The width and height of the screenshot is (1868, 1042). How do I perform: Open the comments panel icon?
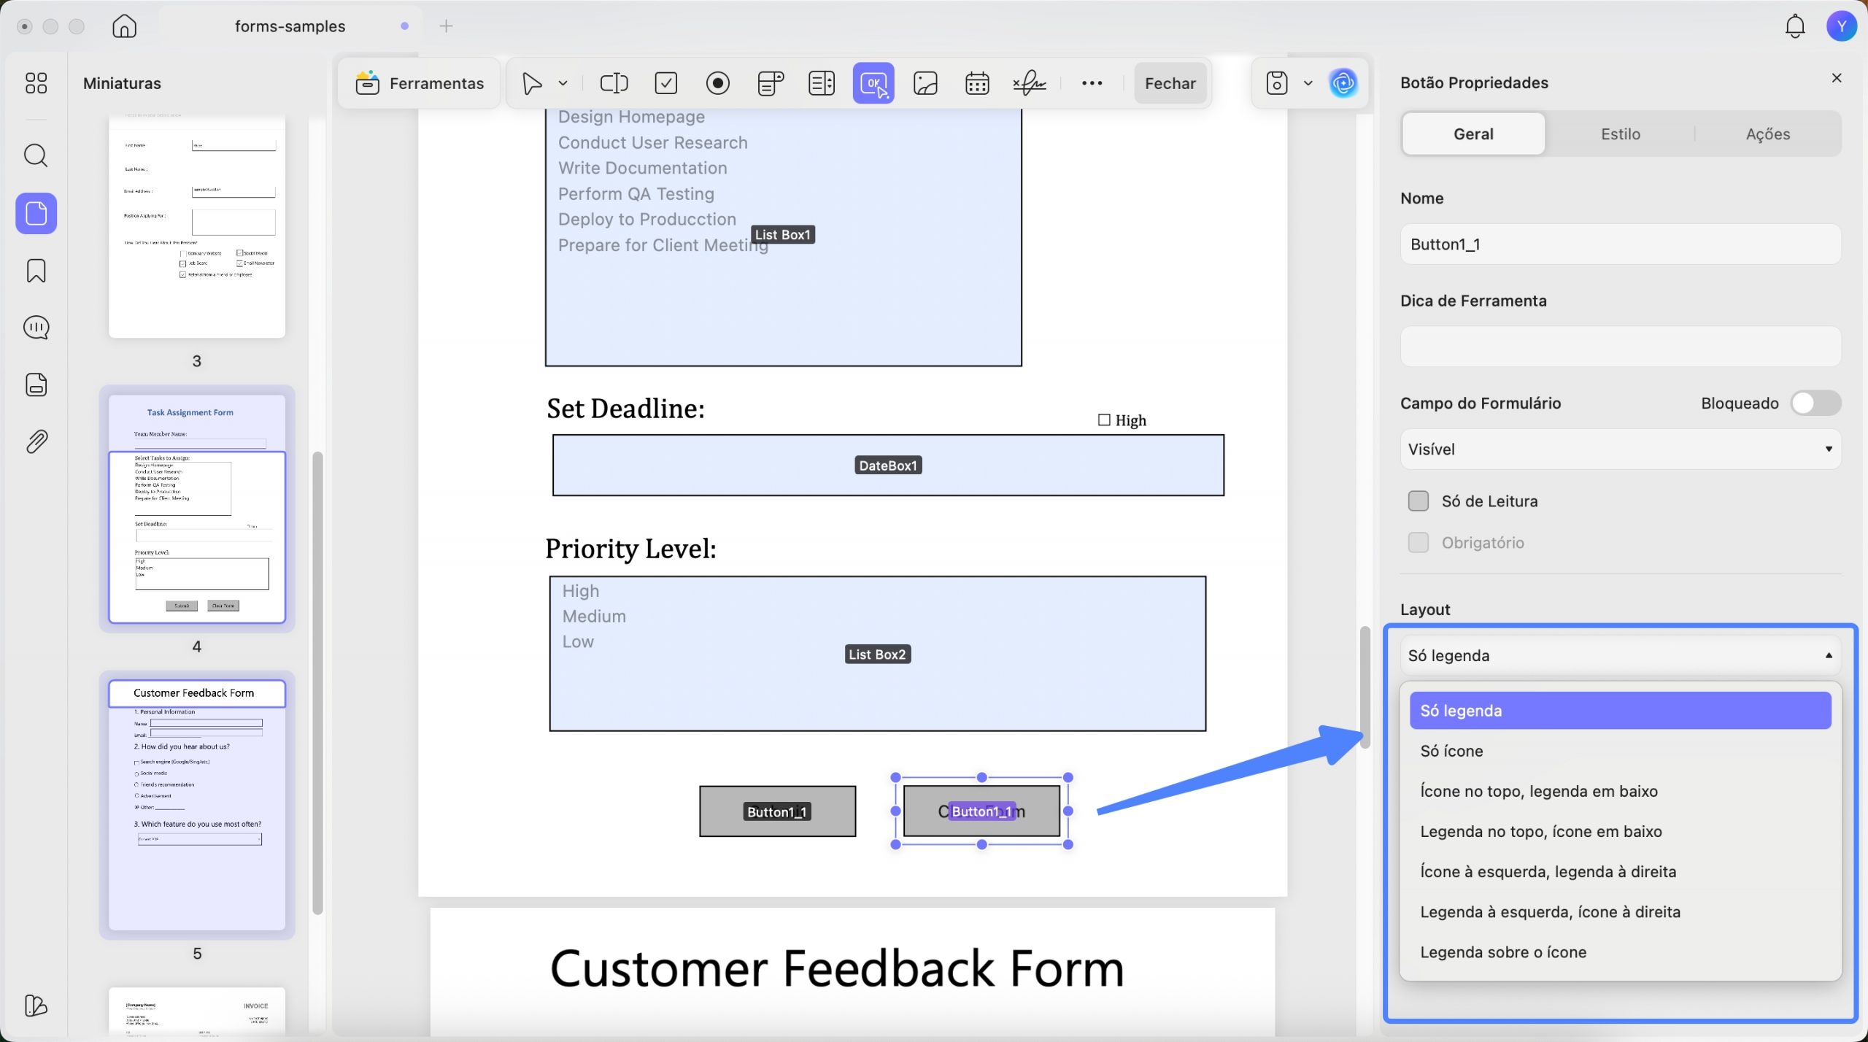(36, 328)
